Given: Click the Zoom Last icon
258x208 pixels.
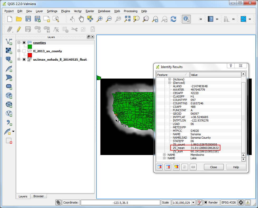Looking at the screenshot, I should tap(155, 19).
